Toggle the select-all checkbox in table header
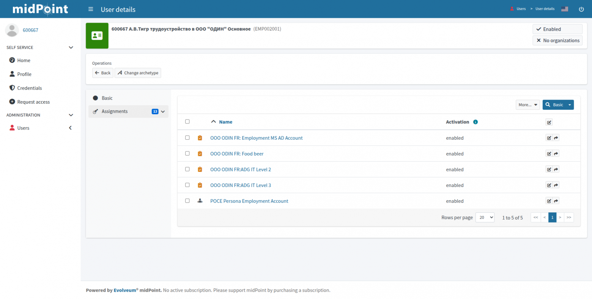 pos(187,121)
